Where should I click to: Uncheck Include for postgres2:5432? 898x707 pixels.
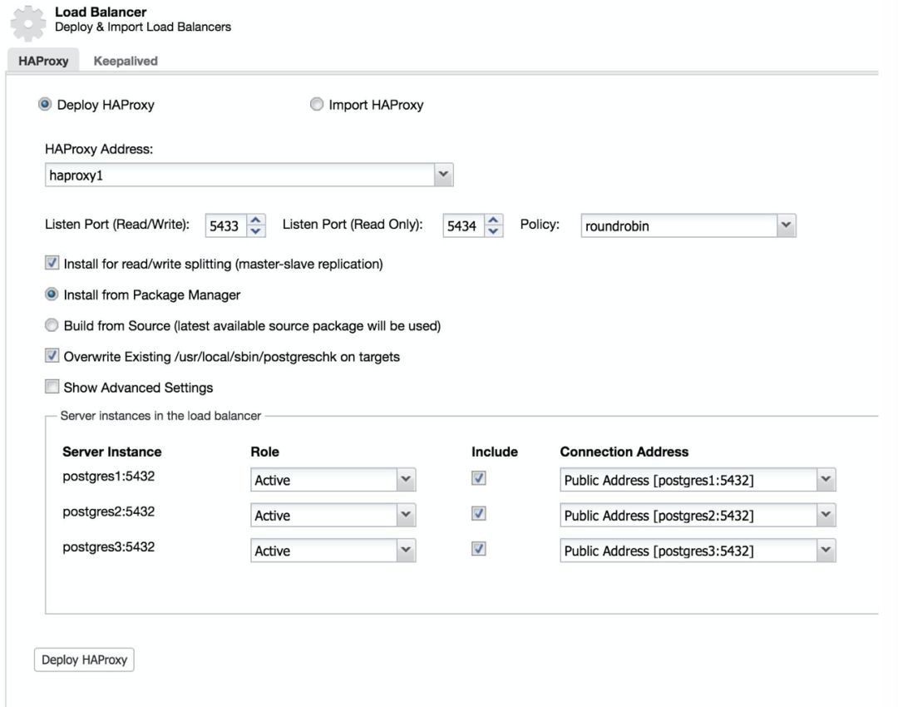tap(479, 514)
